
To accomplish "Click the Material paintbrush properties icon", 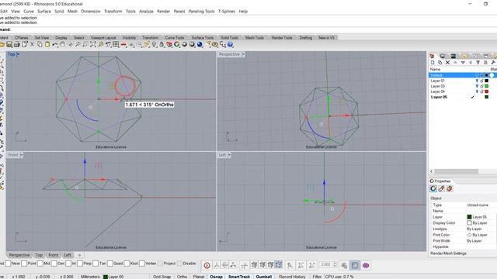I will tap(441, 189).
